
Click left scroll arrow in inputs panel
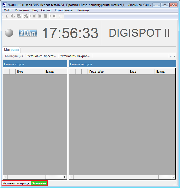[5, 177]
